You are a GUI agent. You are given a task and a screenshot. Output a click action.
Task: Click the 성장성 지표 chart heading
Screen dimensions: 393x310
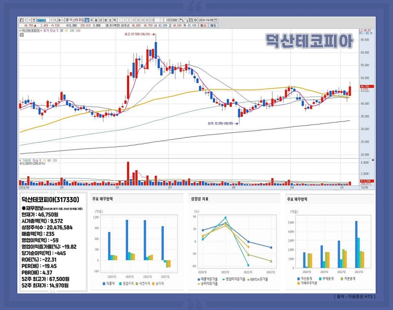tap(199, 199)
